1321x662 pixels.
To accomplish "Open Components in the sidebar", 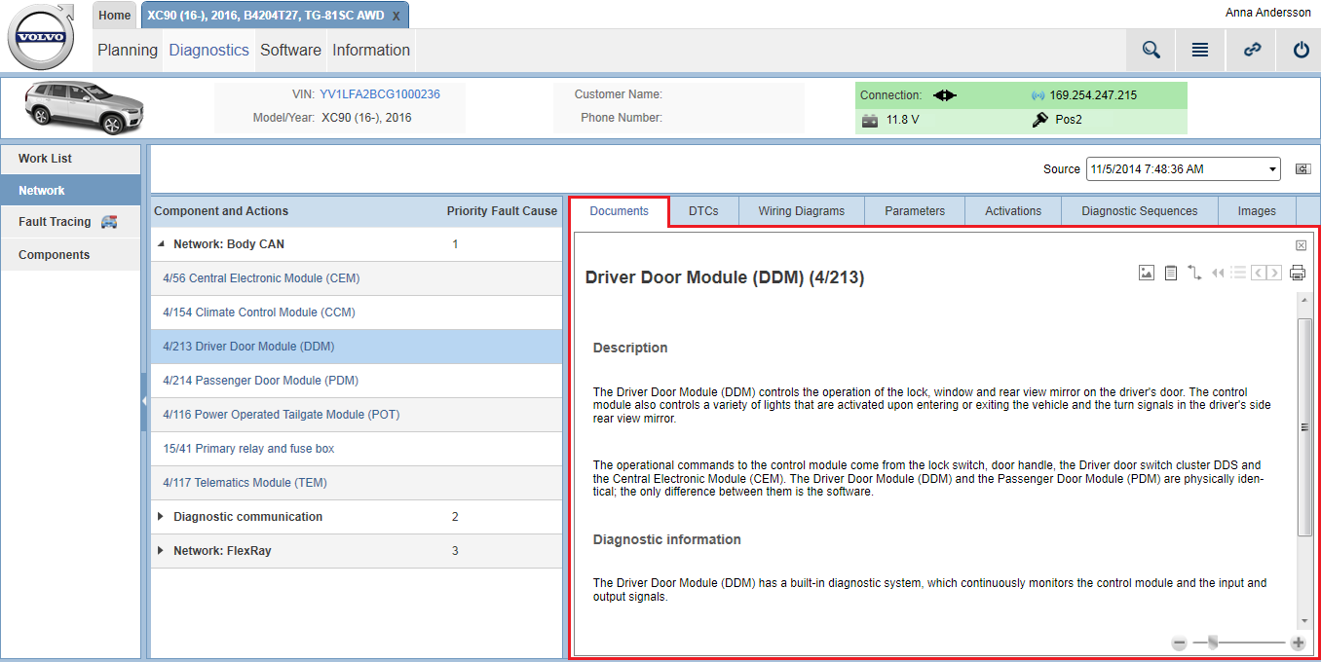I will pyautogui.click(x=71, y=255).
